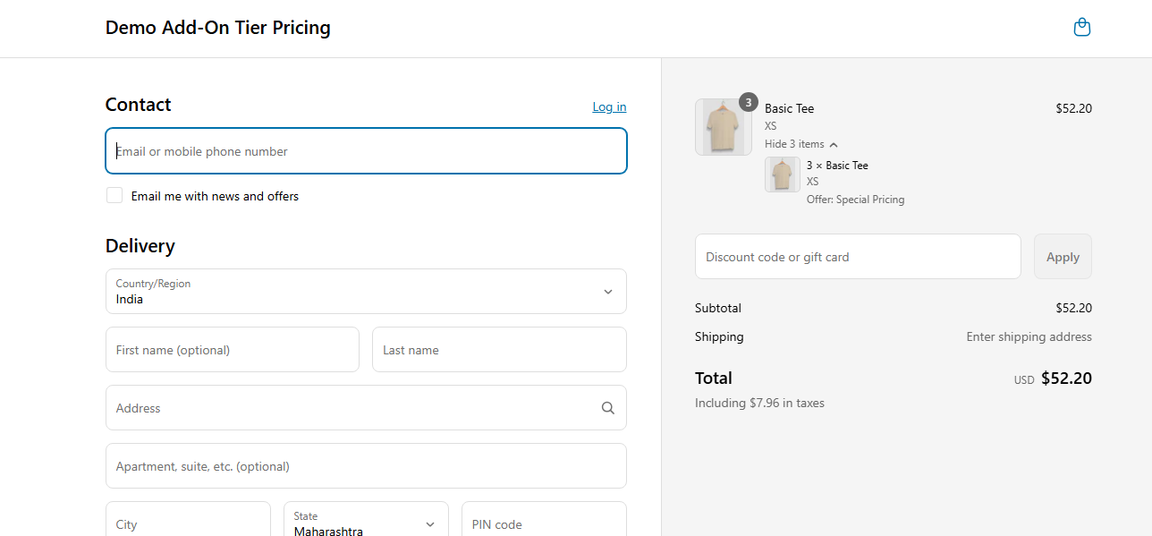This screenshot has width=1152, height=536.
Task: Focus the Email or mobile phone number field
Action: [366, 151]
